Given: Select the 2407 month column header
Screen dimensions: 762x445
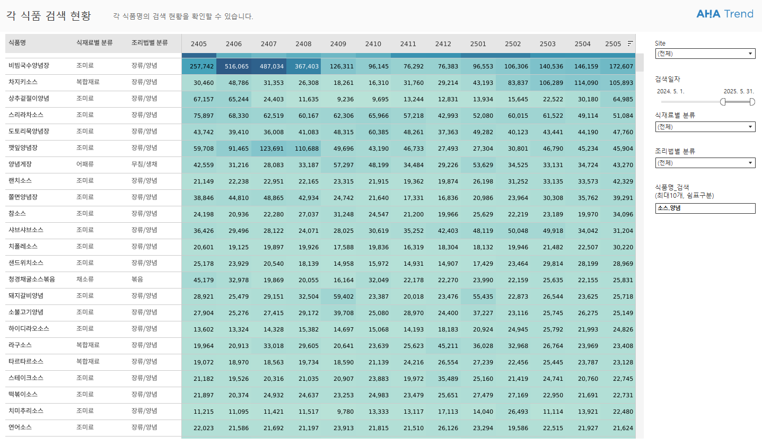Looking at the screenshot, I should pos(269,44).
